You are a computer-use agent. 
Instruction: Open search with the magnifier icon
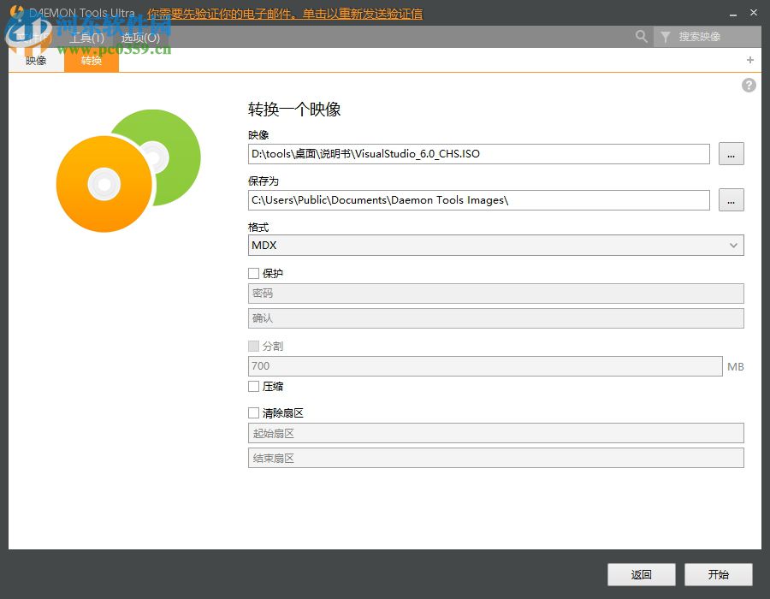pyautogui.click(x=641, y=37)
